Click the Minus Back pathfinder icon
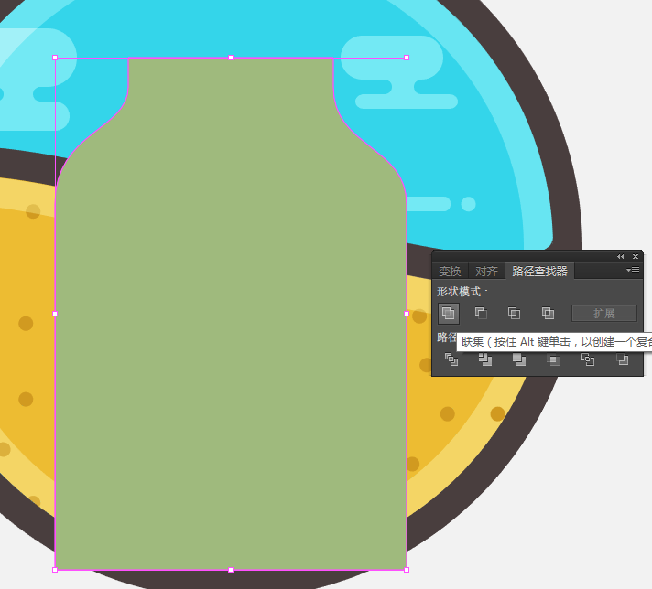 pos(623,359)
